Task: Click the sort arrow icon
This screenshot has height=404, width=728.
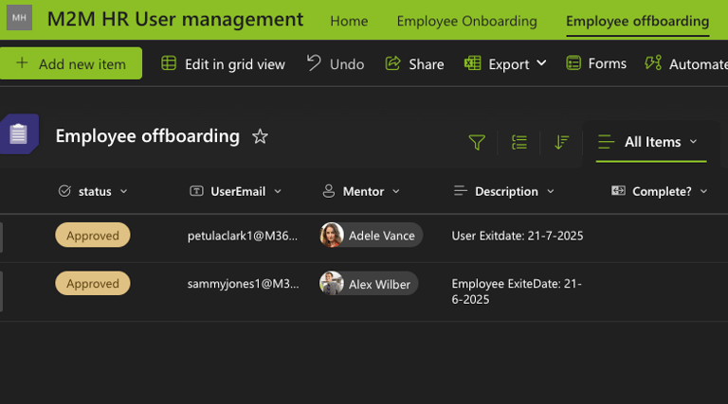Action: [562, 142]
